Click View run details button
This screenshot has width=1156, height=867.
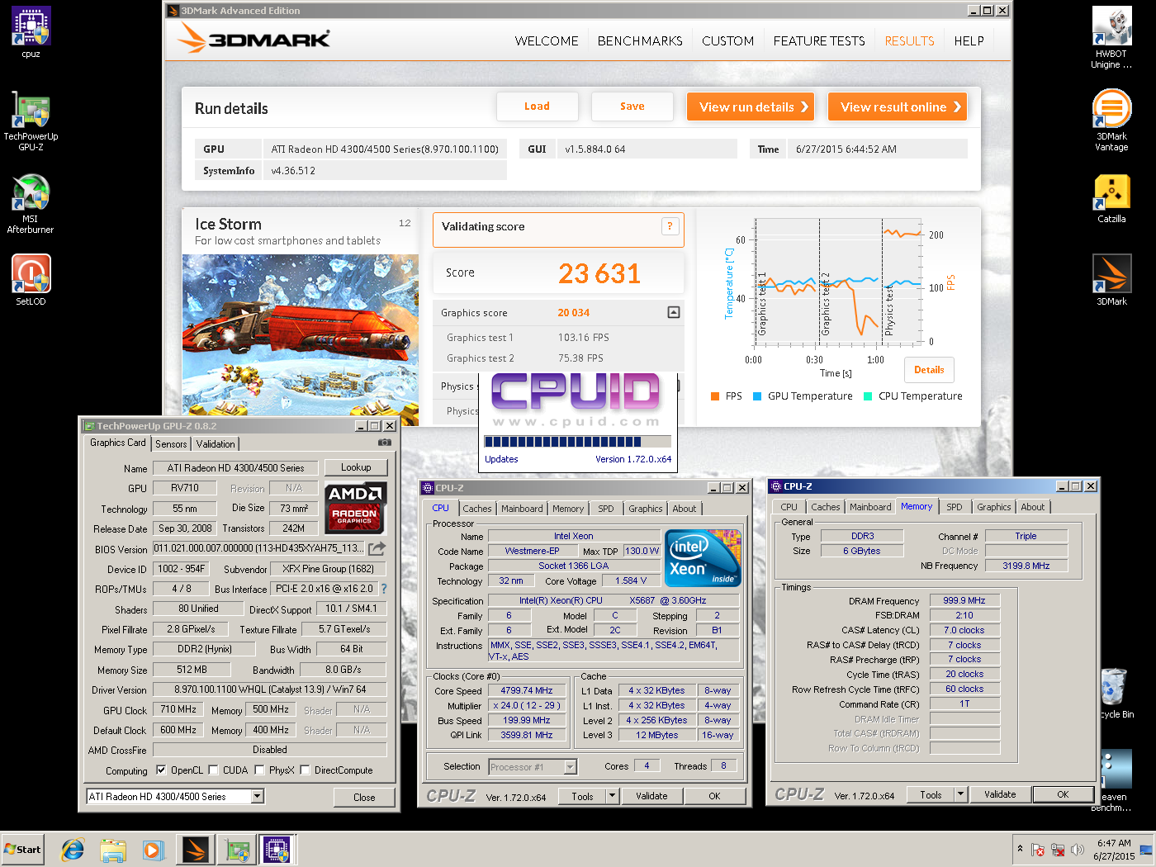pos(751,107)
